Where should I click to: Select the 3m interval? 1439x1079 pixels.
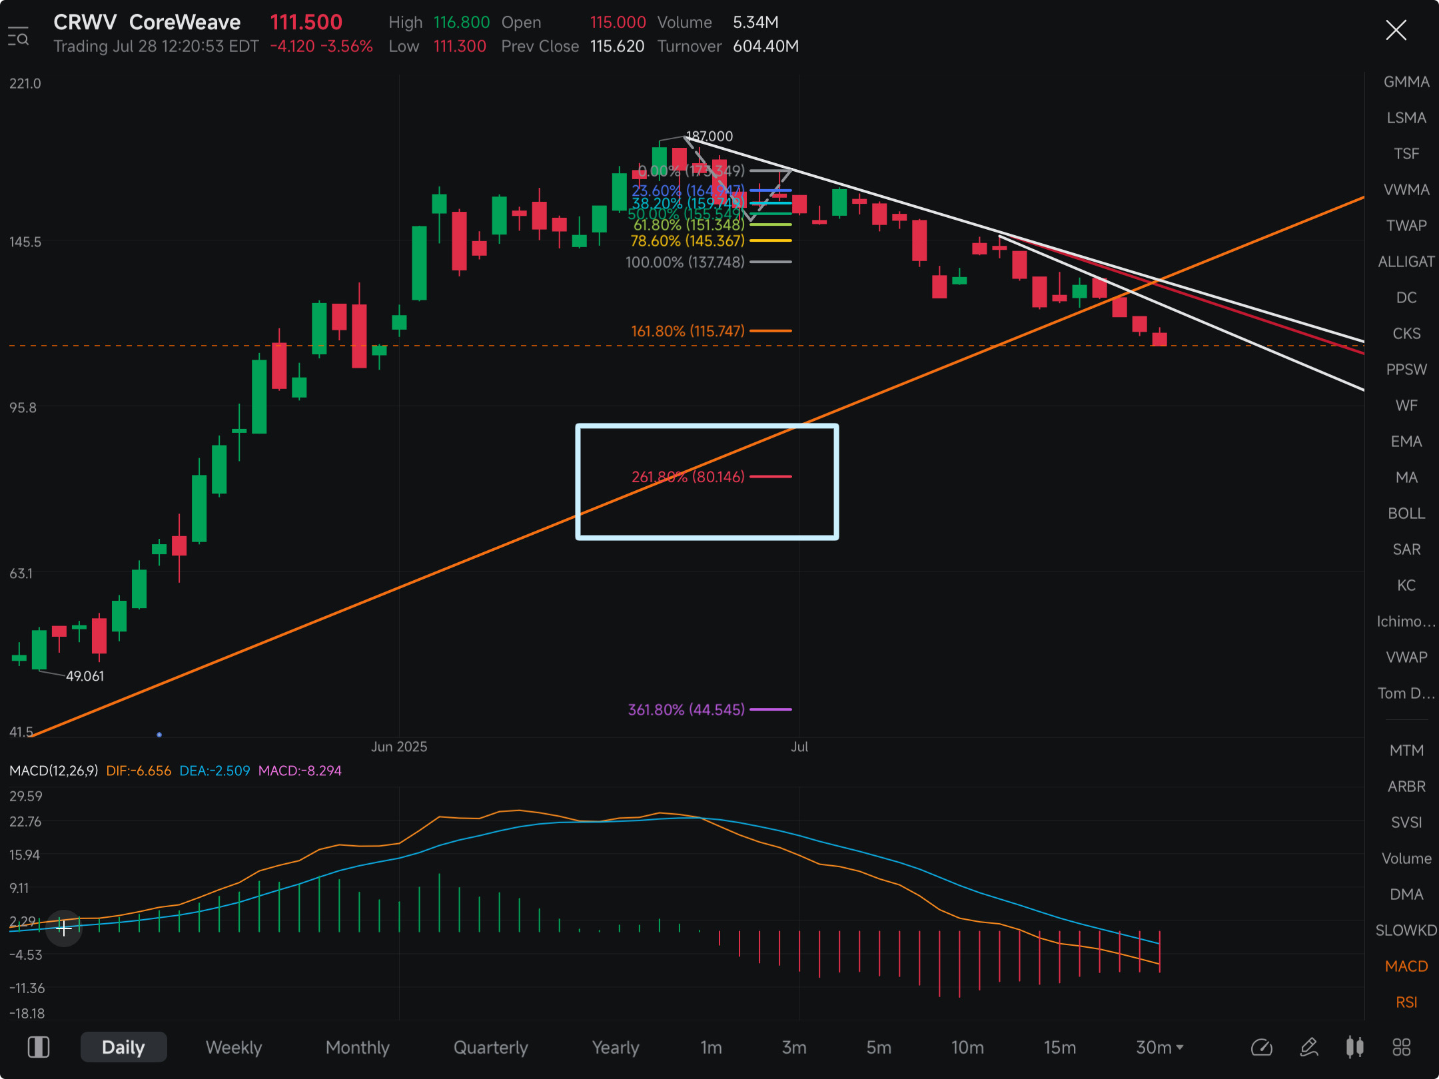794,1047
